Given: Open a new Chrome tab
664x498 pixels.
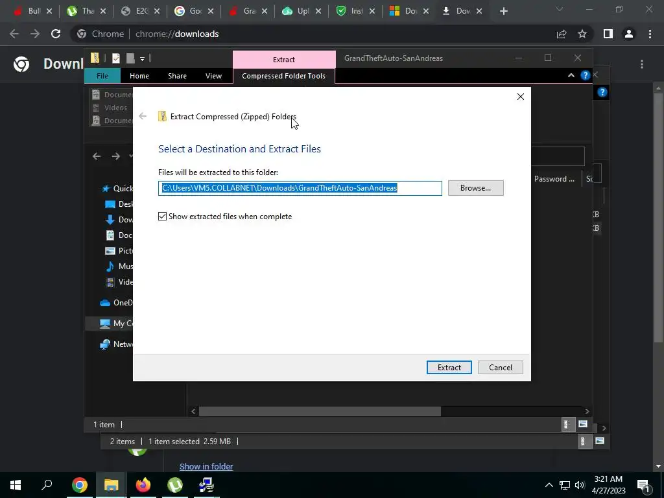Looking at the screenshot, I should click(x=503, y=11).
